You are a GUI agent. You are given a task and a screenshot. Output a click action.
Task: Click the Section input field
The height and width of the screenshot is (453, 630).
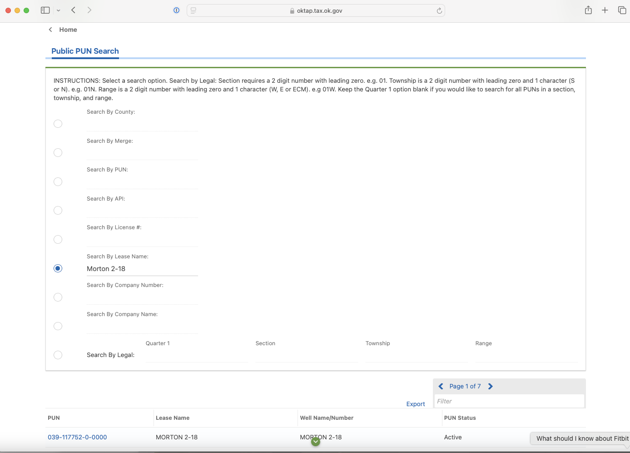(x=307, y=355)
